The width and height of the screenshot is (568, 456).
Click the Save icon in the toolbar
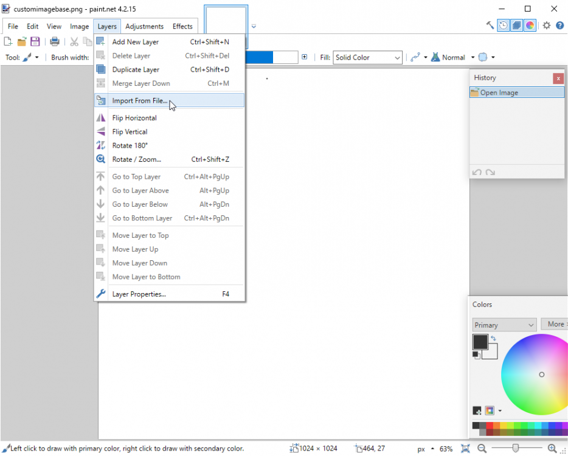[x=35, y=42]
